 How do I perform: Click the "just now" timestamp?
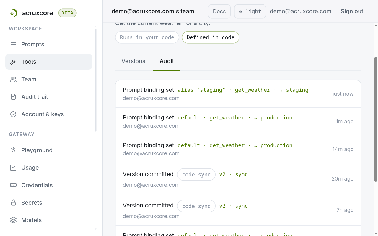[343, 94]
